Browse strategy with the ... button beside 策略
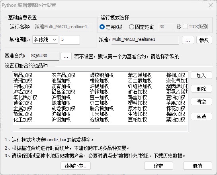Viewport: 217px width, 175px height. click(x=188, y=40)
